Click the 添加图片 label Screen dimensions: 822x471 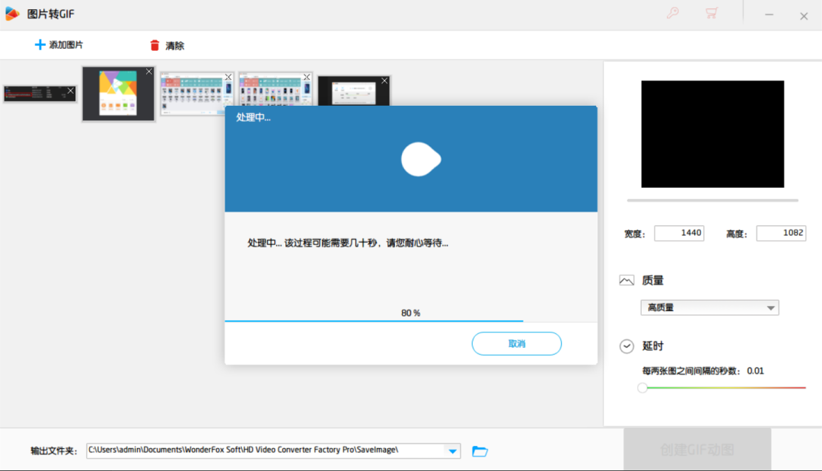tap(66, 45)
